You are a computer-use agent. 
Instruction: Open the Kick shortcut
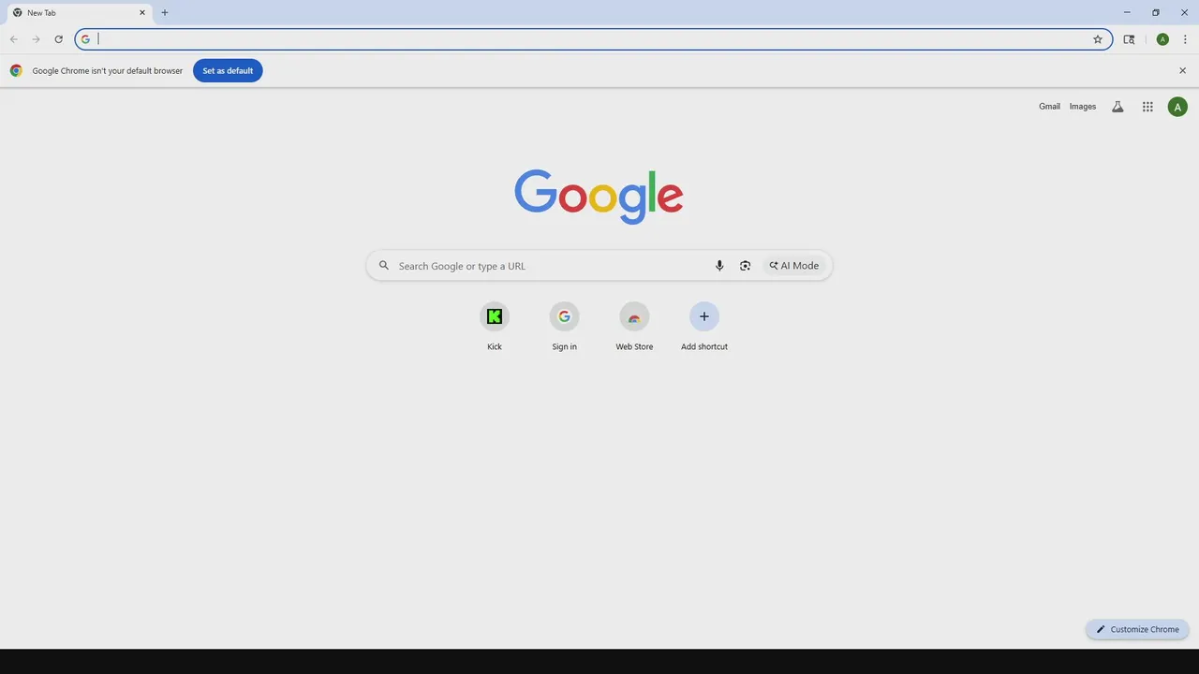click(x=495, y=327)
